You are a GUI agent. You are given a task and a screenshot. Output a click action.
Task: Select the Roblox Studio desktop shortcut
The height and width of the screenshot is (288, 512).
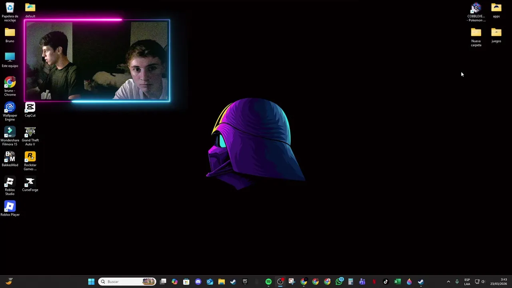[10, 186]
